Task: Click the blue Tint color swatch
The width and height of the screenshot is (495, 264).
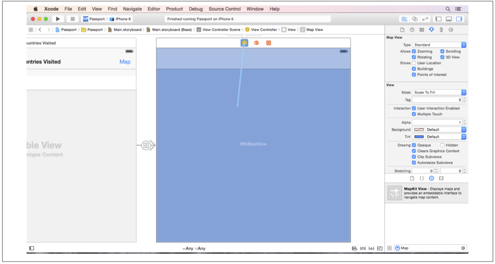Action: pyautogui.click(x=419, y=137)
